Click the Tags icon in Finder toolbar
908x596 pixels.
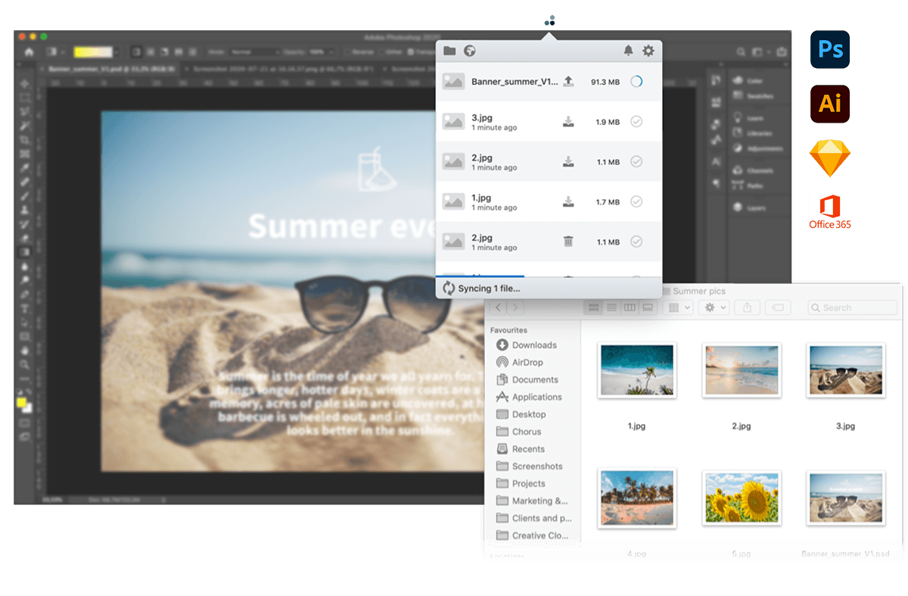pos(779,307)
